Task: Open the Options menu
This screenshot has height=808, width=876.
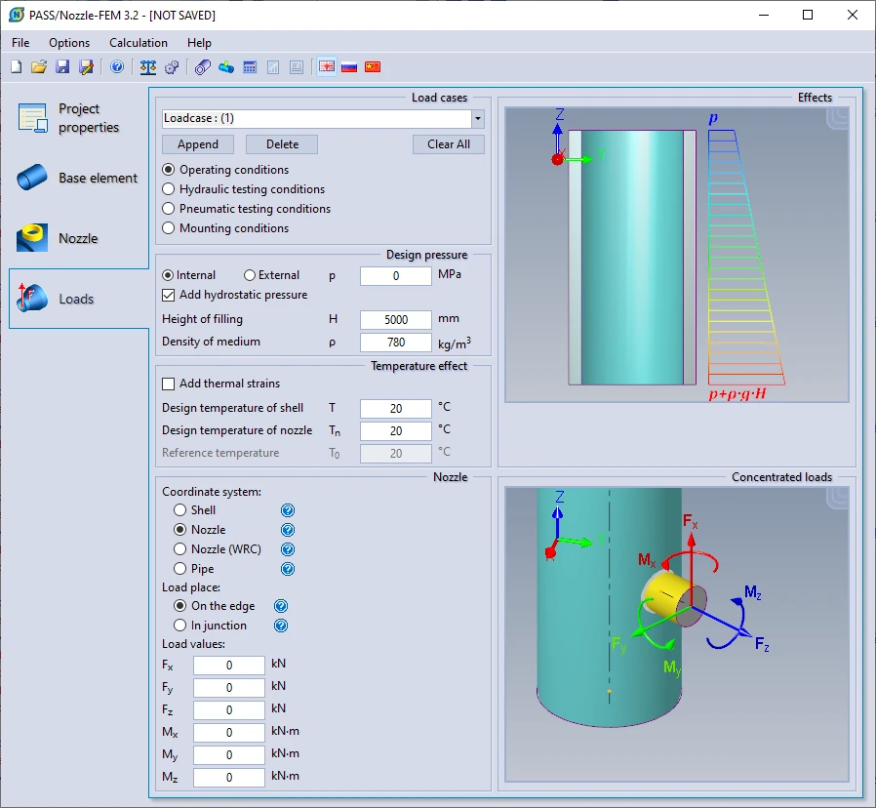Action: (69, 43)
